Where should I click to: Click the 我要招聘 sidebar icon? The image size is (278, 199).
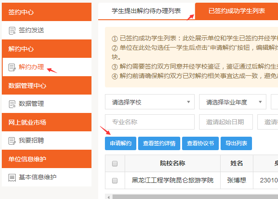pos(12,141)
